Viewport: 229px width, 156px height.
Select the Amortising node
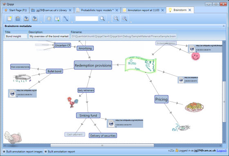pos(85,48)
